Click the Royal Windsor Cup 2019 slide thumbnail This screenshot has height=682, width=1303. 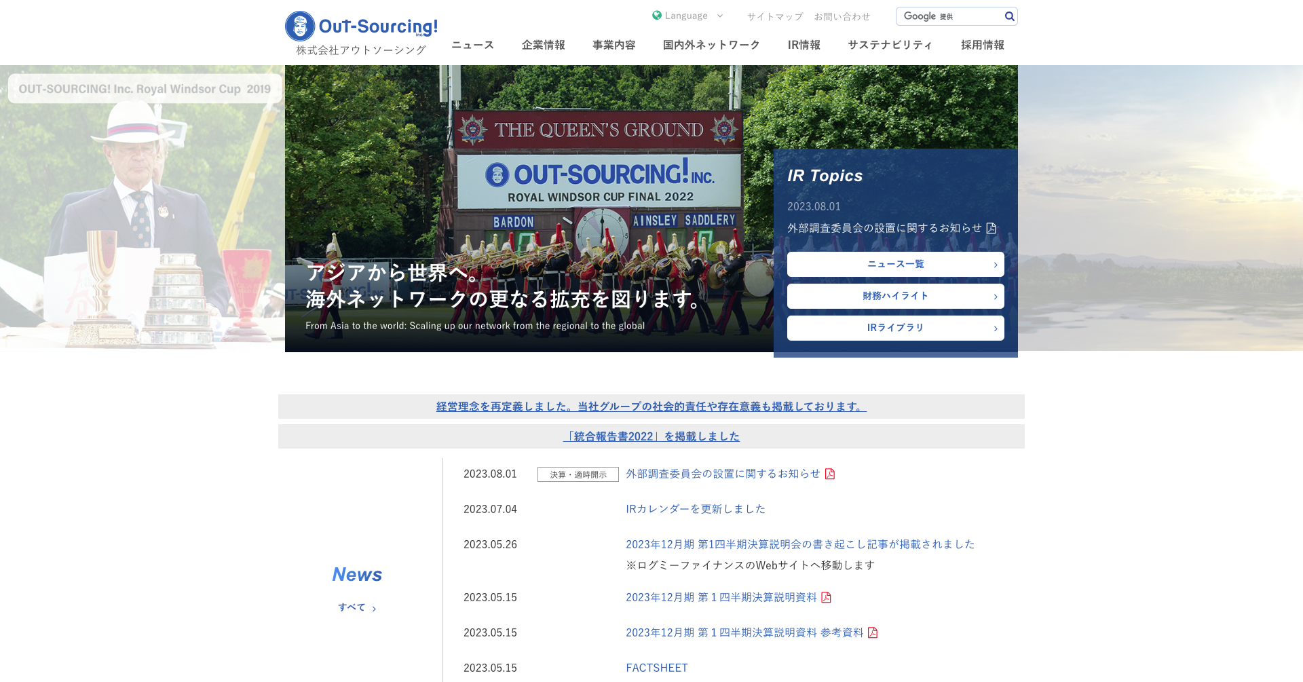click(x=143, y=208)
